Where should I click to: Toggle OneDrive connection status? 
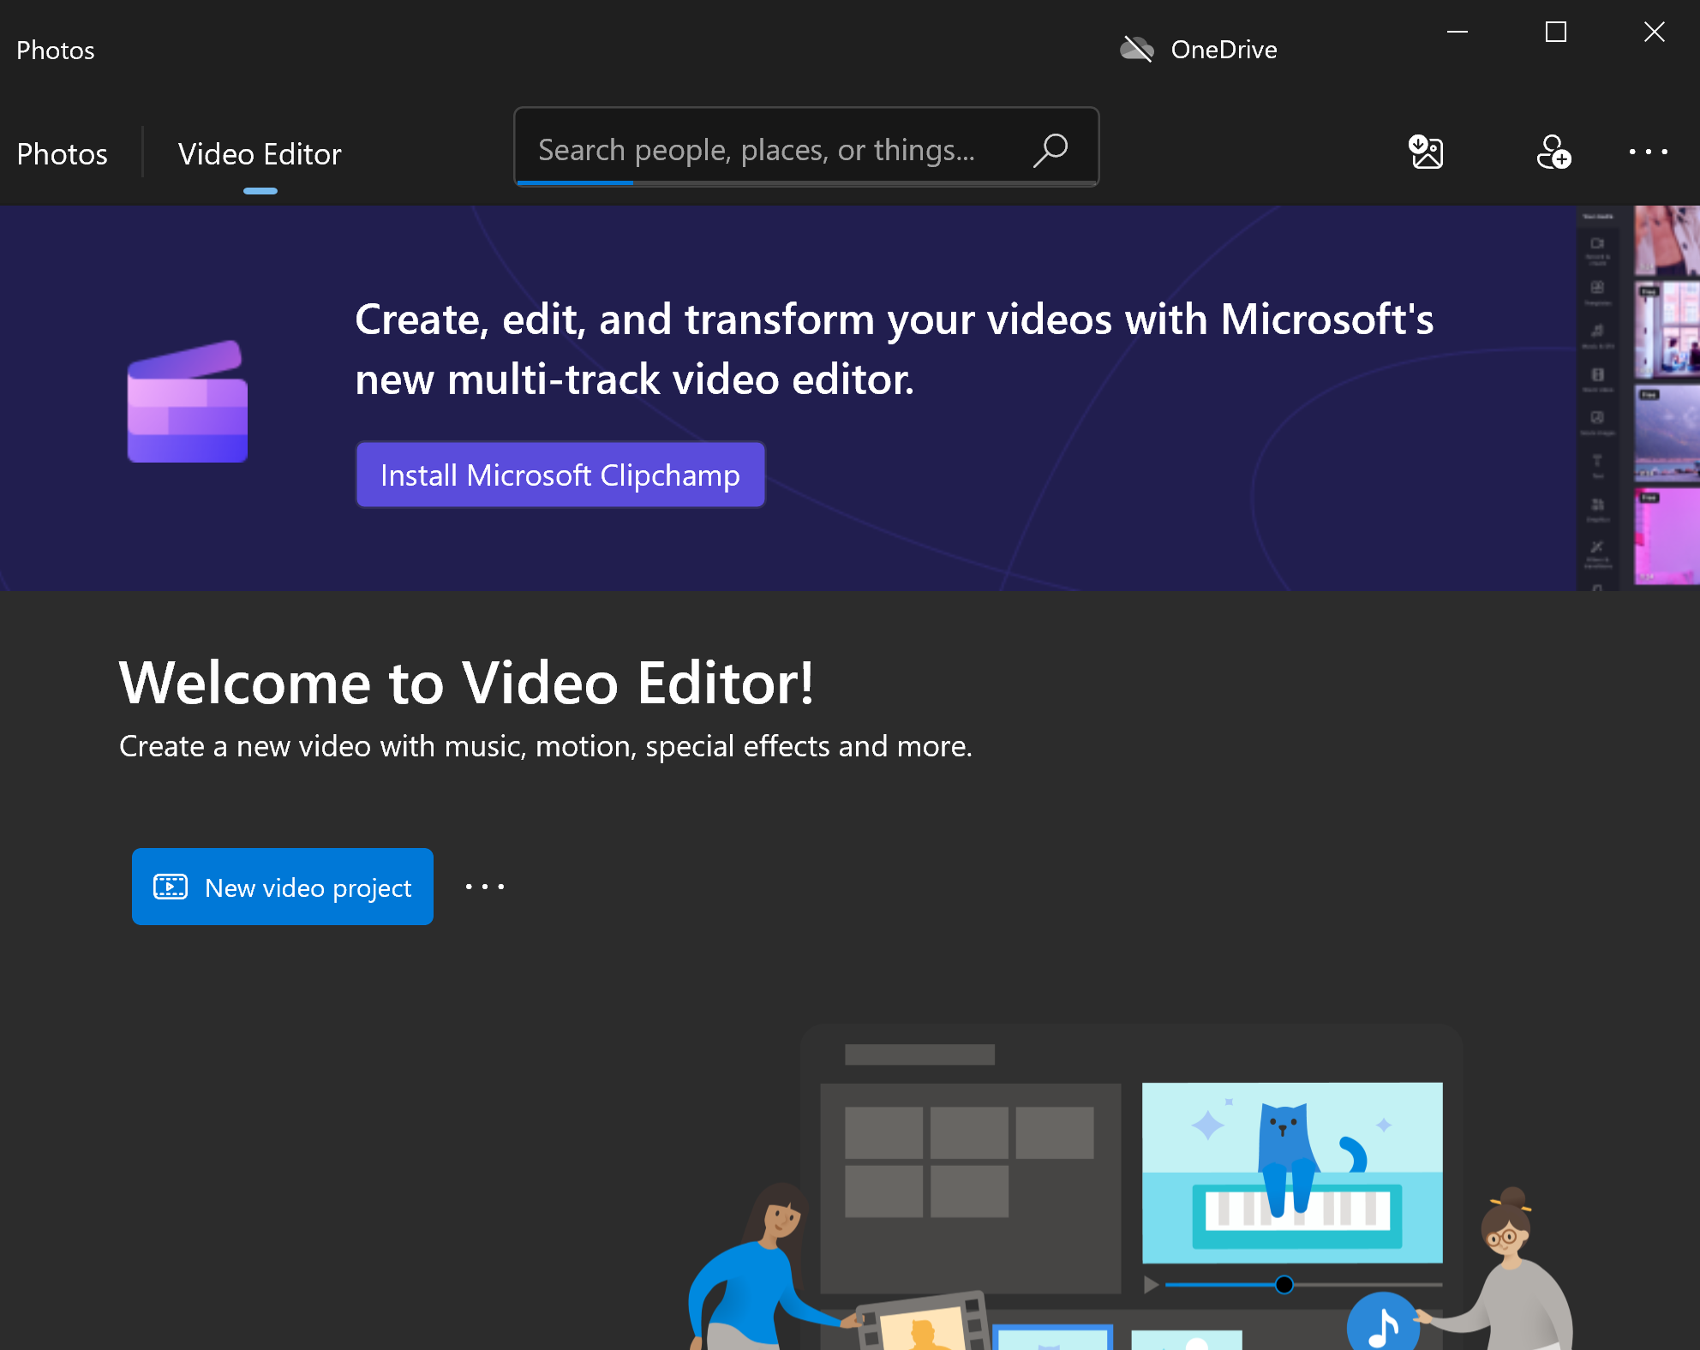(x=1195, y=48)
